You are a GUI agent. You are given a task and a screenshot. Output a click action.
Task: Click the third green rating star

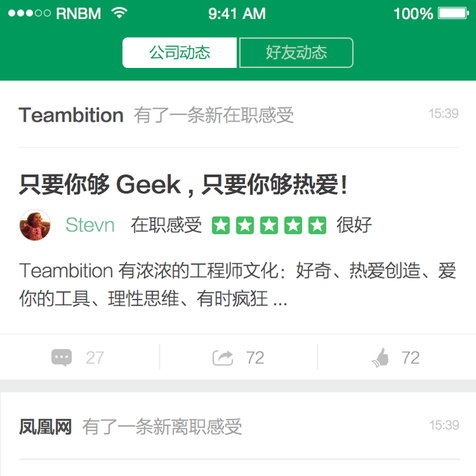pos(269,225)
